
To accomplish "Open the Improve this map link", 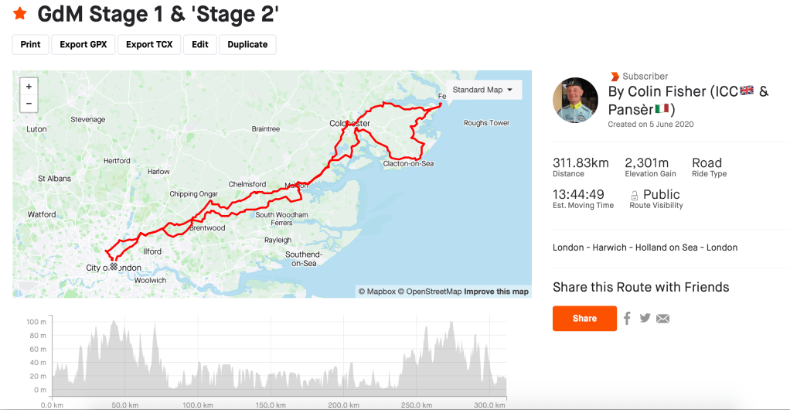I will tap(496, 292).
